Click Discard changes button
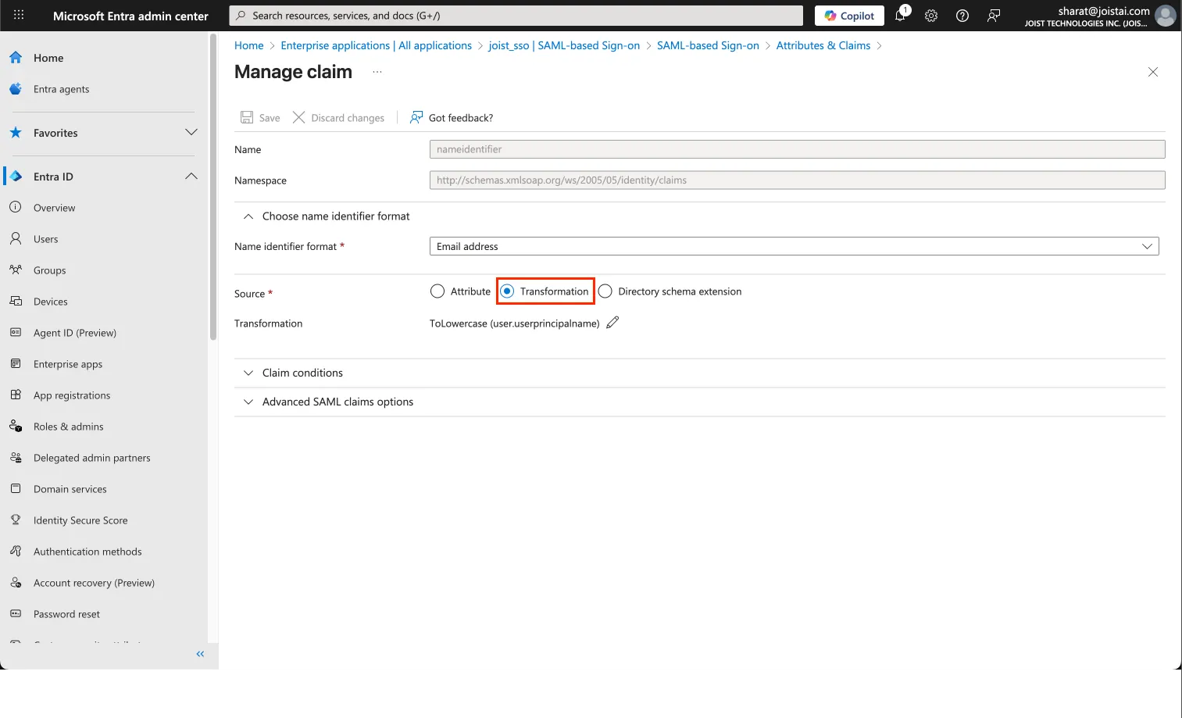Screen dimensions: 1182x718 (x=338, y=117)
